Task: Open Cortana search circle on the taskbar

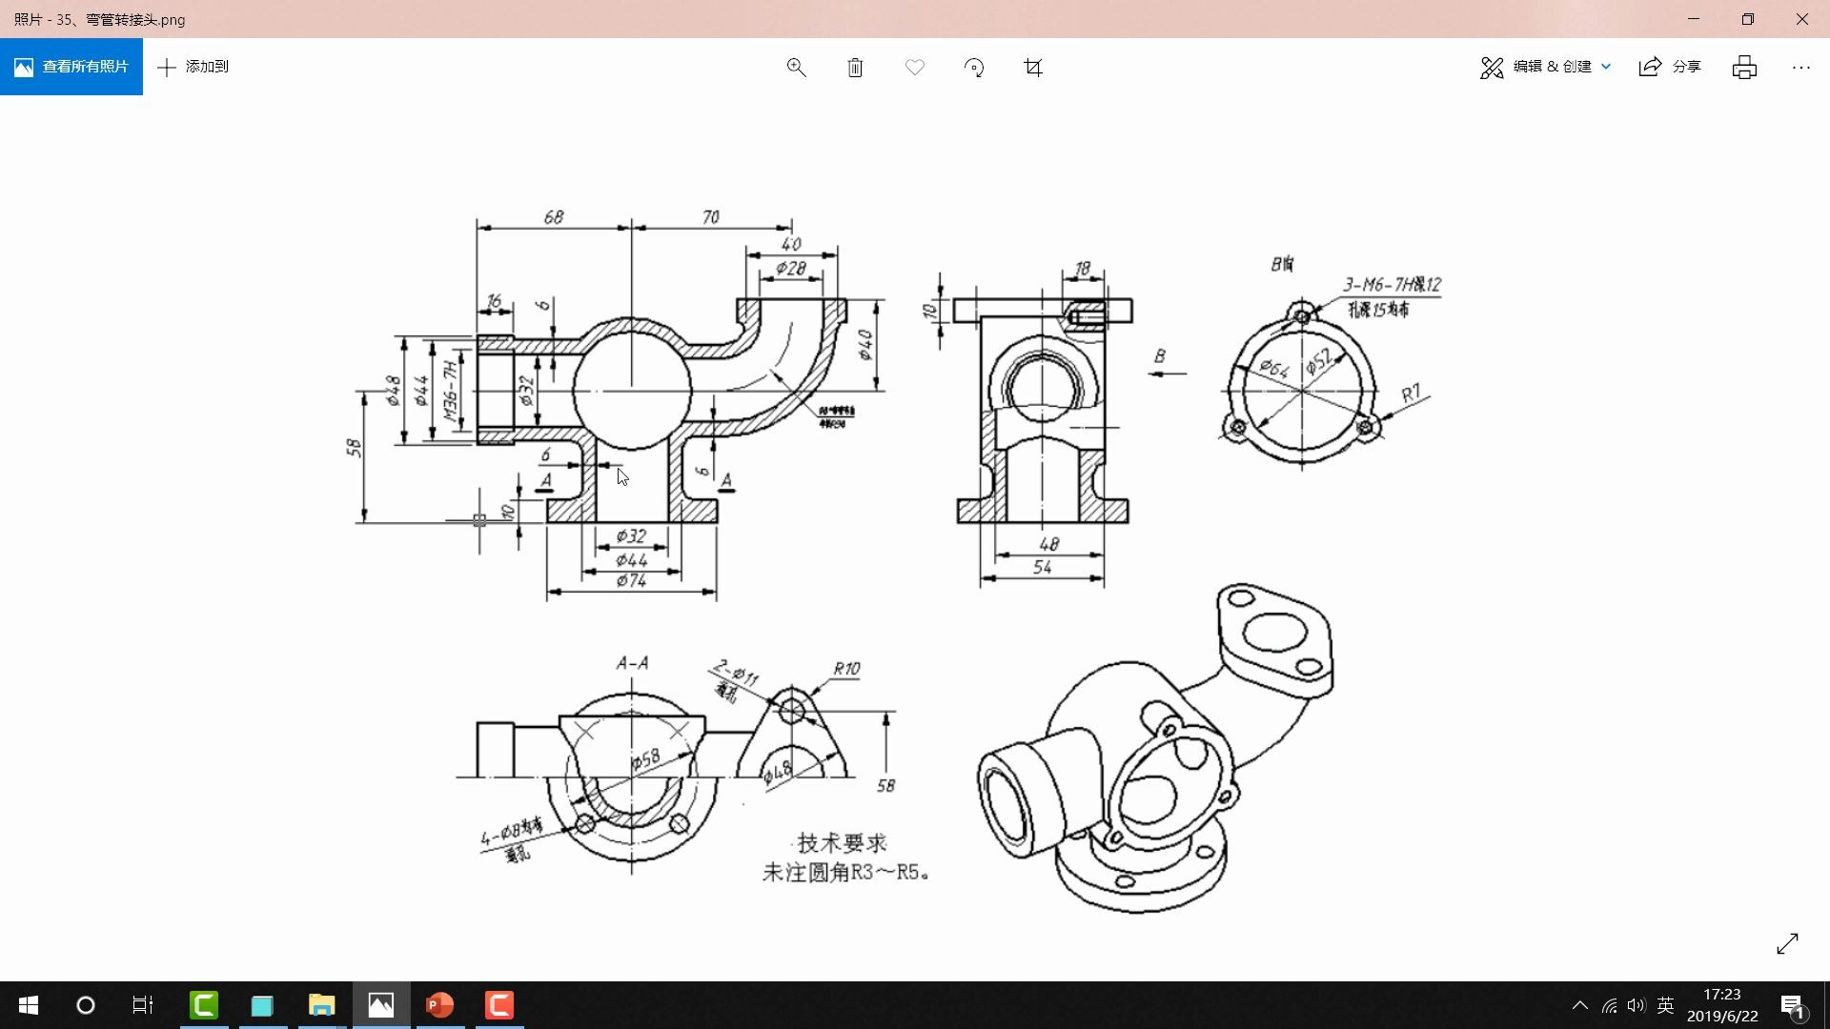Action: (x=86, y=1005)
